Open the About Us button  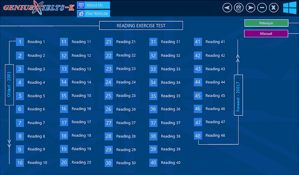94,5
